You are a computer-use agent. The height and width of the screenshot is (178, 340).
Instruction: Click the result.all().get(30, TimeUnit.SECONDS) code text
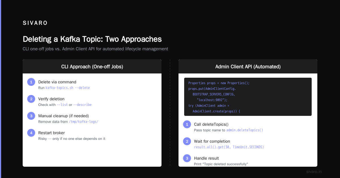click(229, 147)
